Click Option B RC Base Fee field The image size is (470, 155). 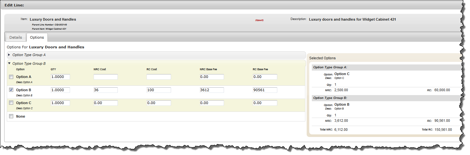coord(265,90)
